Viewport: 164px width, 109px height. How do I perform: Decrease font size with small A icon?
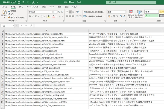62,12
